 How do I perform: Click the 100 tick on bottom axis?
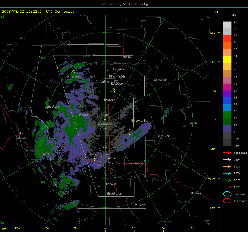click(x=162, y=228)
